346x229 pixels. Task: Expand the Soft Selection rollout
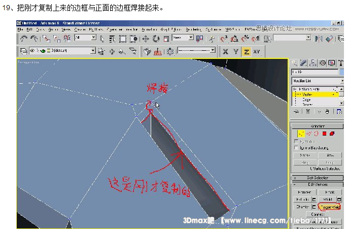[318, 178]
